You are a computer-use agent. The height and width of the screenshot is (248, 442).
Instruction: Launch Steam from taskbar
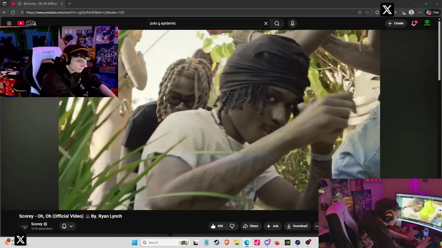click(217, 242)
